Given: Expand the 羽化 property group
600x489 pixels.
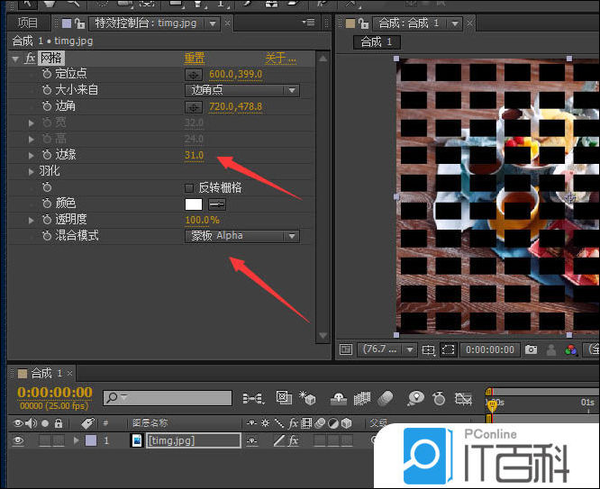Looking at the screenshot, I should tap(32, 171).
